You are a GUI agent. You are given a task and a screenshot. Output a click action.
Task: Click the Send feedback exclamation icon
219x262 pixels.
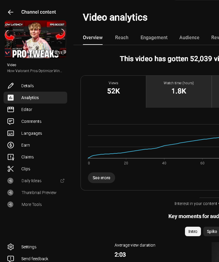[x=11, y=259]
